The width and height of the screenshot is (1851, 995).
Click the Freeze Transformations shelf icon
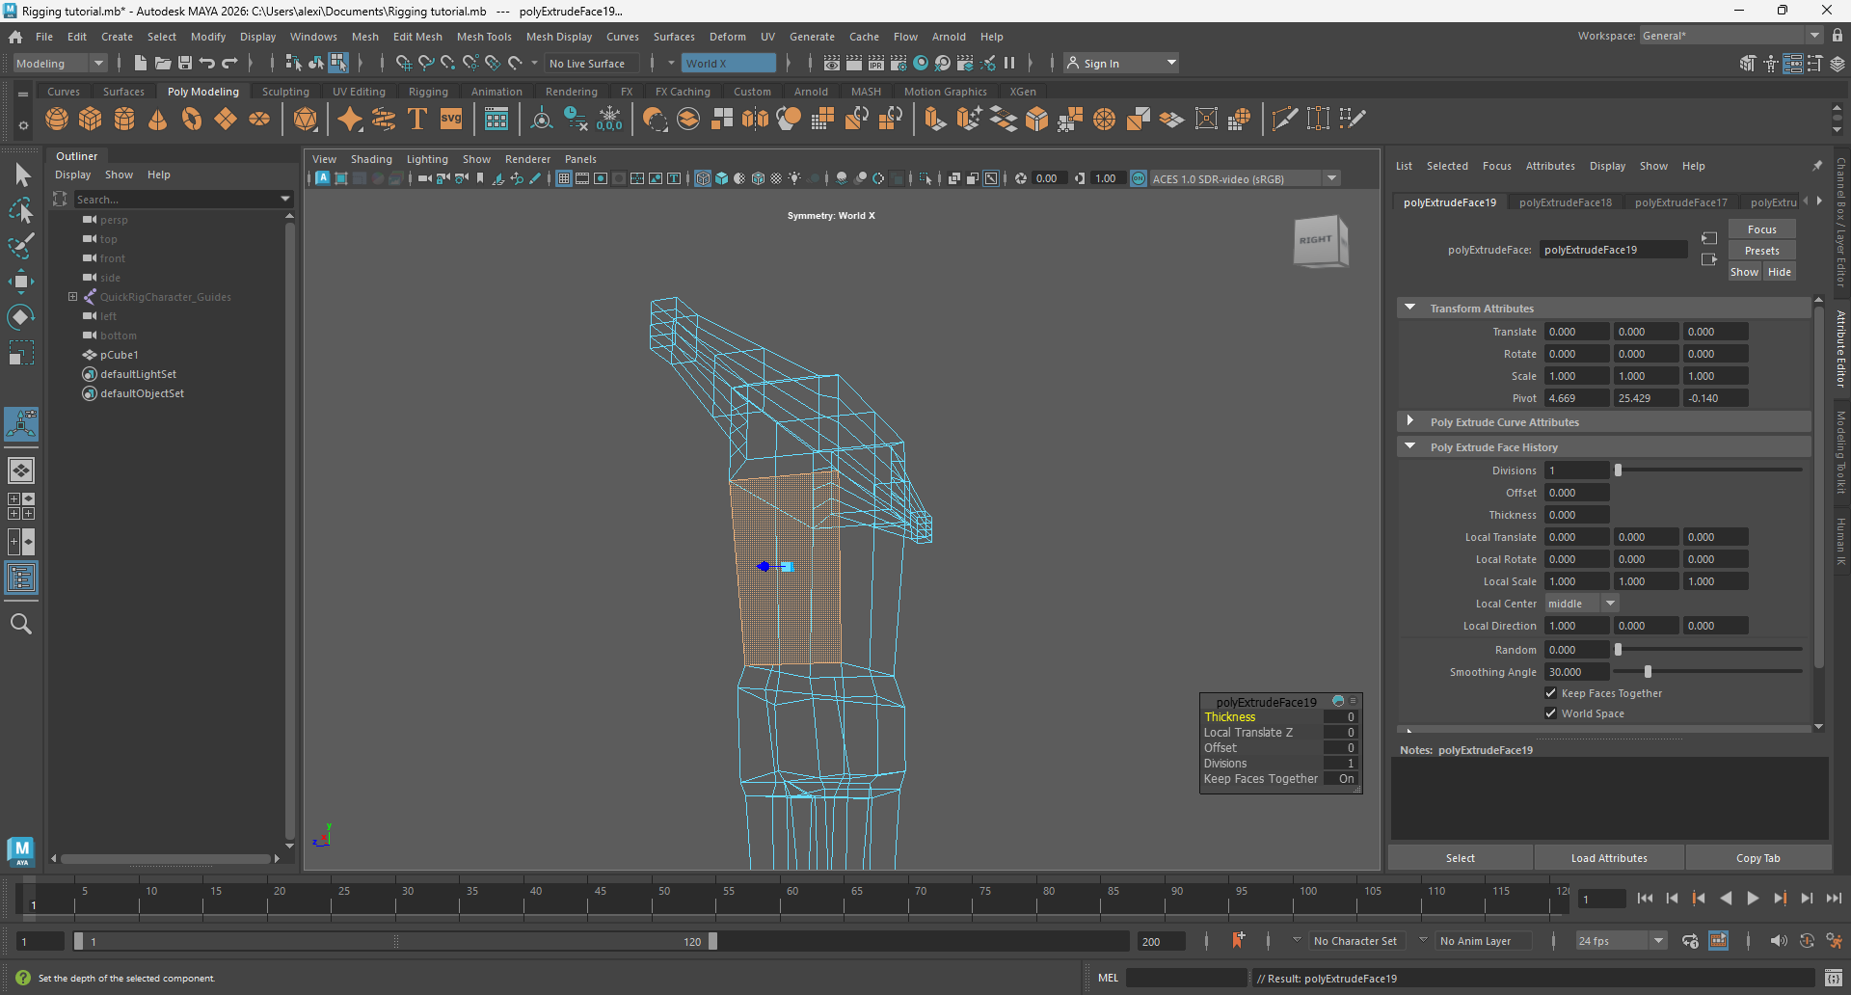610,119
